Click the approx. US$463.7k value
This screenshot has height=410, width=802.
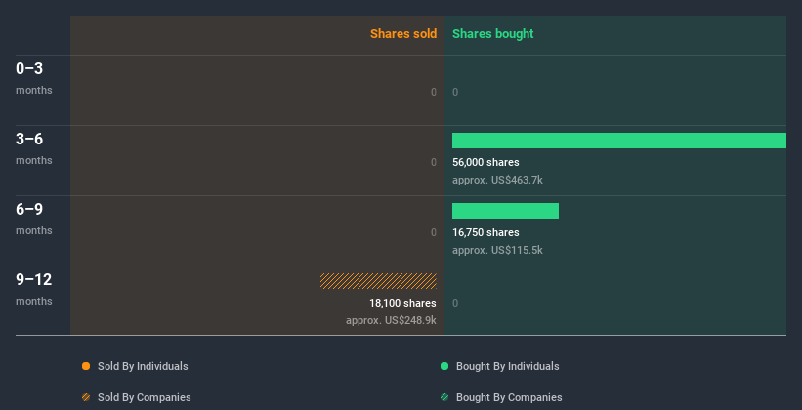click(497, 180)
